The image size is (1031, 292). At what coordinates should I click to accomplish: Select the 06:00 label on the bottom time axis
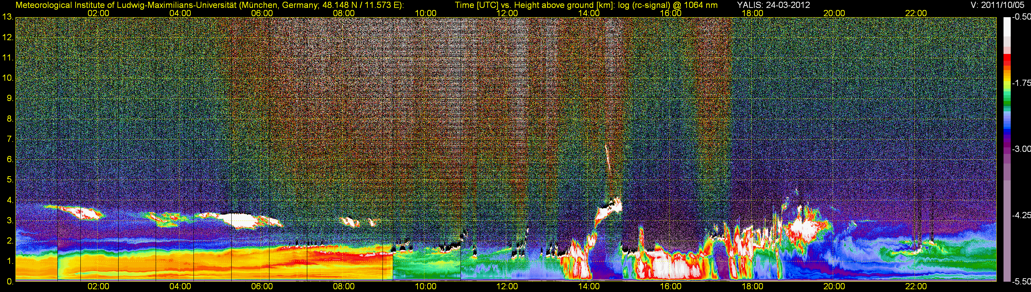click(x=262, y=287)
